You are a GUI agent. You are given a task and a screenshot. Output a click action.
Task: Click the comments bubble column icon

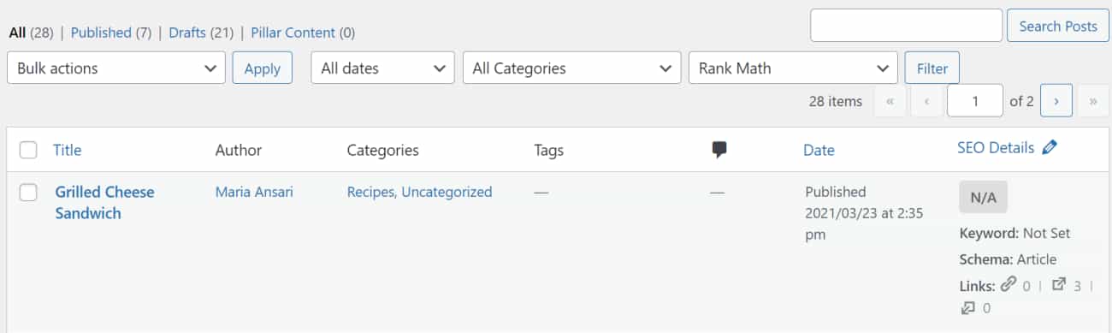719,150
